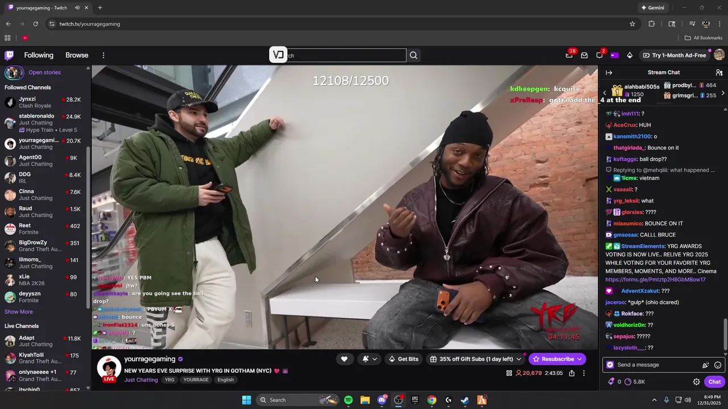Open the Twitch notifications inbox icon

(x=584, y=55)
